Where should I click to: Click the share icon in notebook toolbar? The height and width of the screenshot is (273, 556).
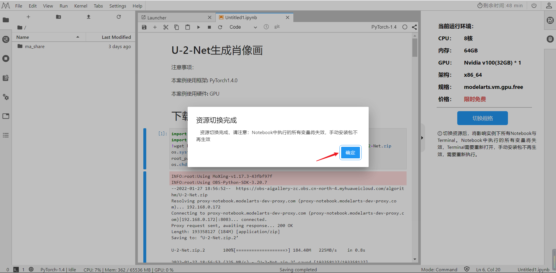click(414, 27)
